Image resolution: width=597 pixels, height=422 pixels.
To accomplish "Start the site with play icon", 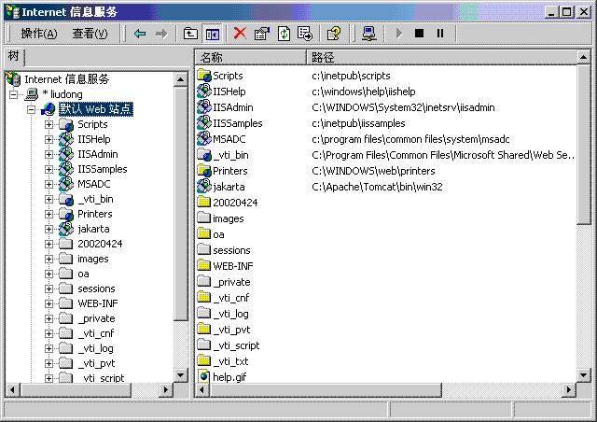I will (398, 34).
